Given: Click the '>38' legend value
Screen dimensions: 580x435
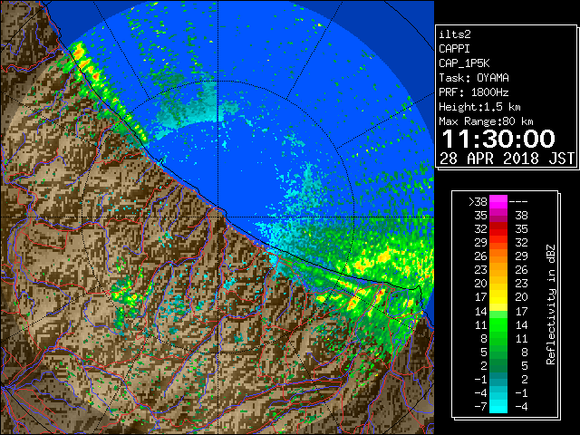Looking at the screenshot, I should (x=478, y=202).
